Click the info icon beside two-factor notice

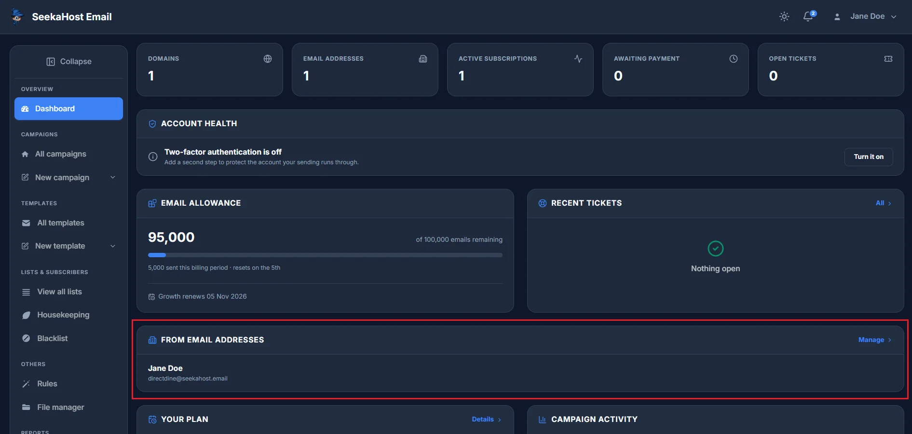153,157
